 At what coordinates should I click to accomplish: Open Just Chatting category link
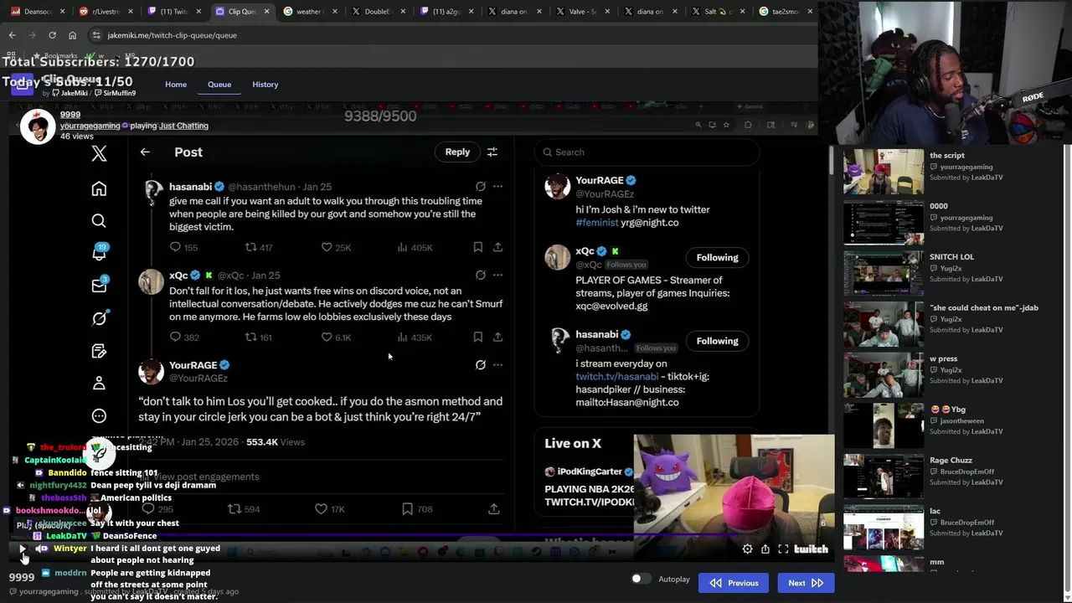183,126
